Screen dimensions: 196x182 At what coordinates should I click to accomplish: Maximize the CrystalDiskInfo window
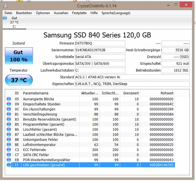click(x=176, y=5)
